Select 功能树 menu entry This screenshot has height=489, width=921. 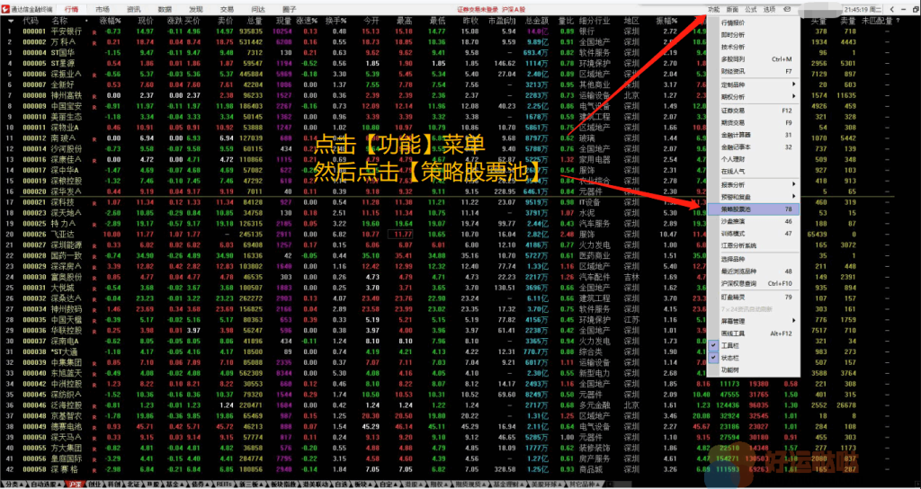point(755,369)
